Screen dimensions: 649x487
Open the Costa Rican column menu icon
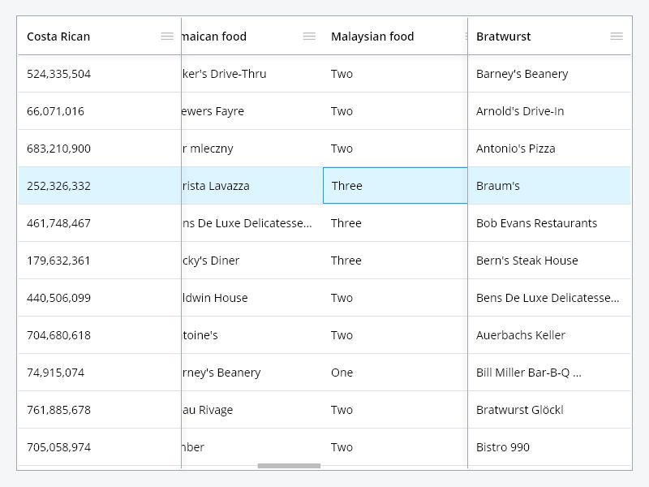pos(167,37)
